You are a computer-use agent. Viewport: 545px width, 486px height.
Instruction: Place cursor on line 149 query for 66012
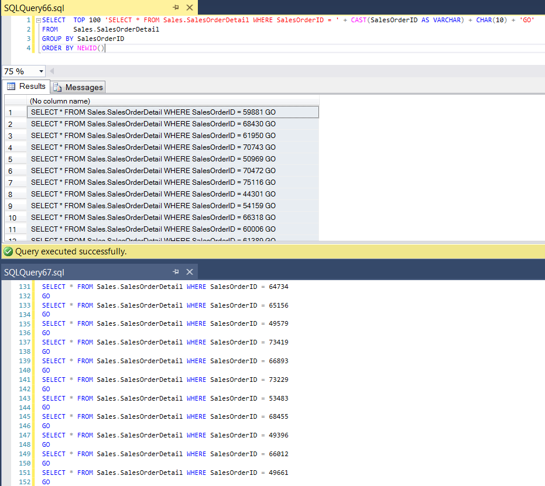[x=165, y=454]
